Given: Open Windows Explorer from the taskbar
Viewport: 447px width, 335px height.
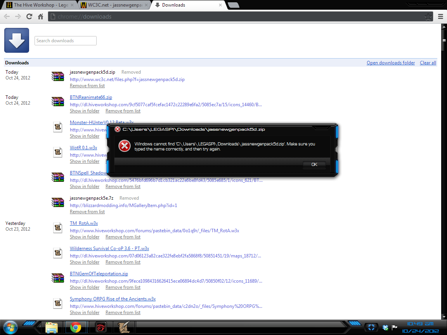Looking at the screenshot, I should pos(52,328).
